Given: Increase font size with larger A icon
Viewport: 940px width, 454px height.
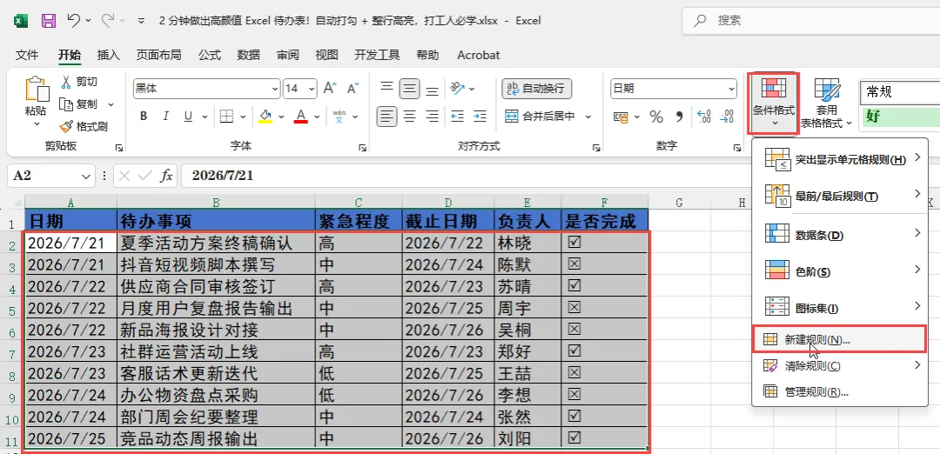Looking at the screenshot, I should (330, 89).
